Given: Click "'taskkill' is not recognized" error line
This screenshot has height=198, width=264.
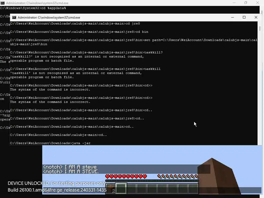Looking at the screenshot, I should (x=76, y=73).
